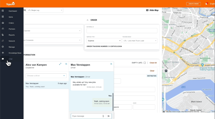215x119 pixels.
Task: Click the Hide Map icon
Action: point(147,10)
